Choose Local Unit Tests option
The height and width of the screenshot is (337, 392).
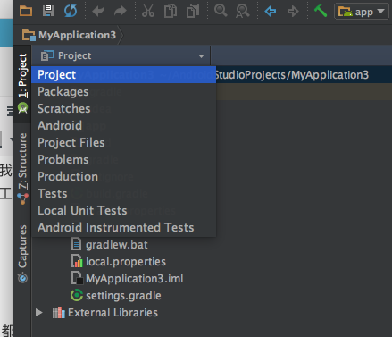123,210
